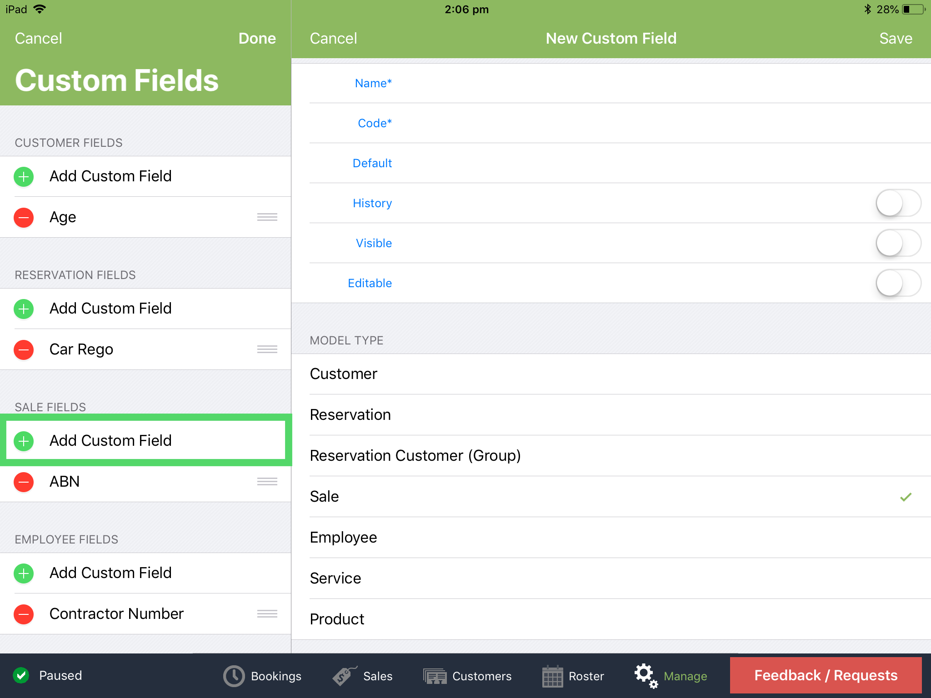Tap the green check Paused status icon
The width and height of the screenshot is (931, 698).
(x=21, y=676)
